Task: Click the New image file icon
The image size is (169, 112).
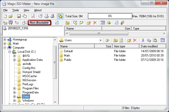Action: coord(5,16)
